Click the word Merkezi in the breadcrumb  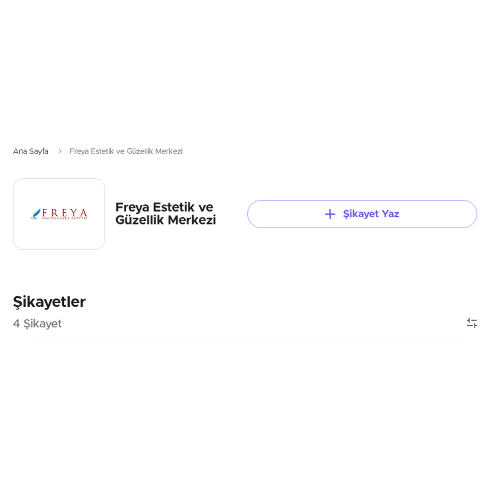[169, 151]
